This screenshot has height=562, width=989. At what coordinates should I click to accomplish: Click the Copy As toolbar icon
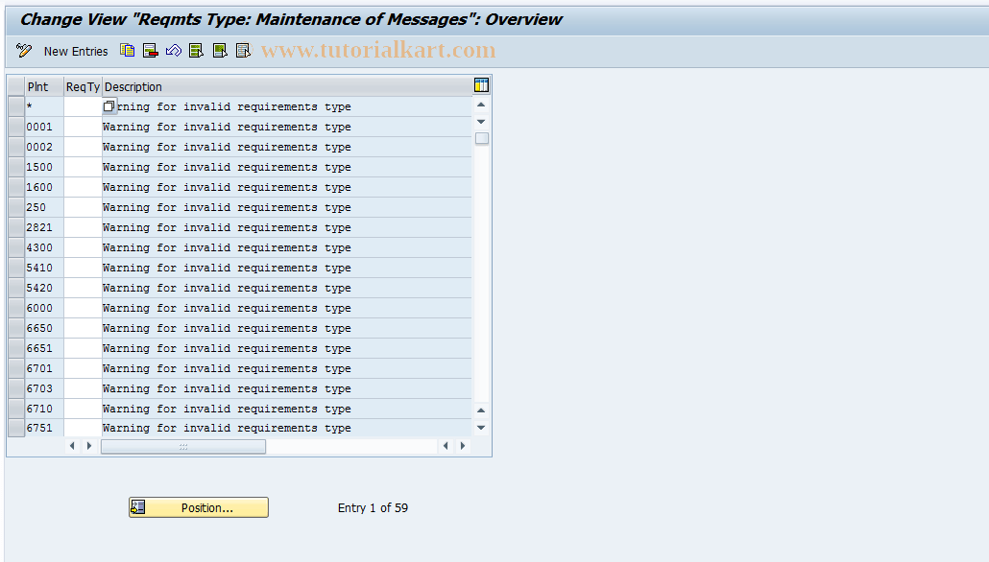127,51
